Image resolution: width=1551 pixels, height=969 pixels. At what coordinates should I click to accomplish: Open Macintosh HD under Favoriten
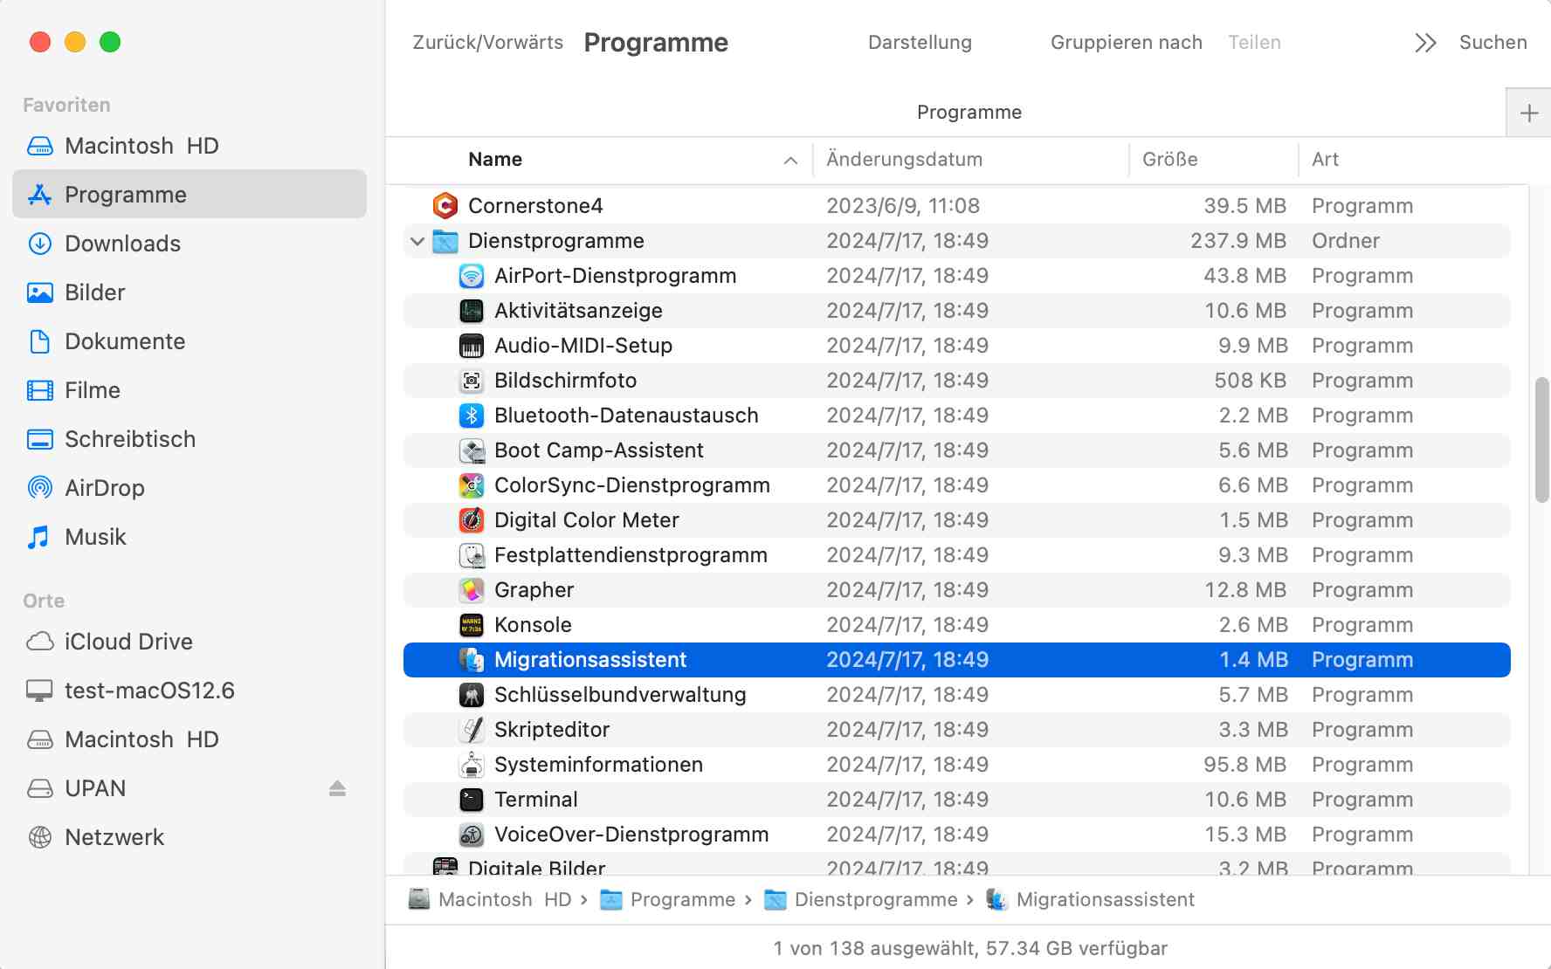tap(190, 146)
